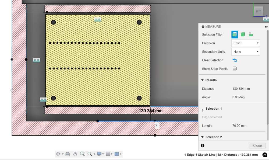
Task: Choose the body selection filter
Action: click(x=243, y=34)
